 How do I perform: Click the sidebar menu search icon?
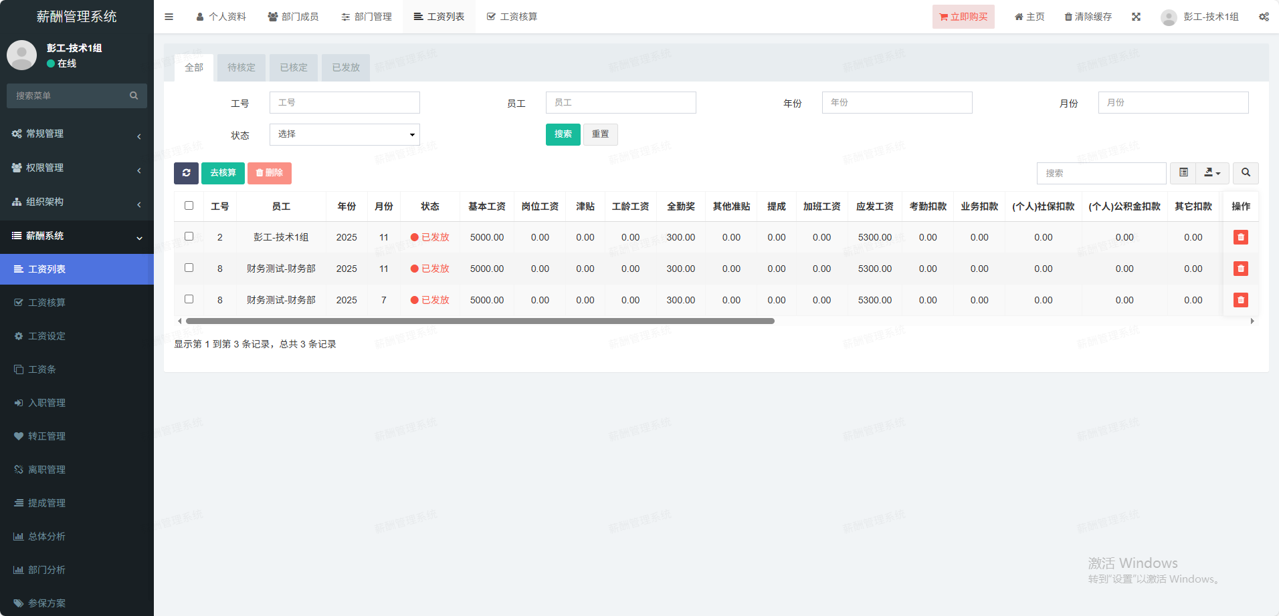click(134, 96)
